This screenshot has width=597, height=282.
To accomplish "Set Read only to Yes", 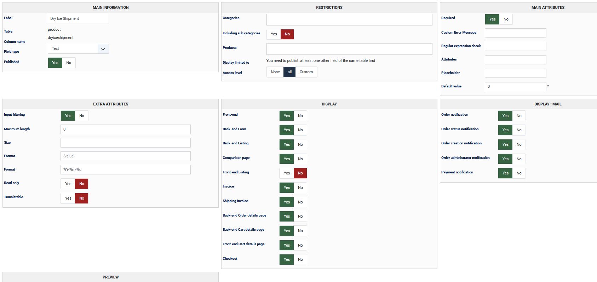I will tap(68, 184).
